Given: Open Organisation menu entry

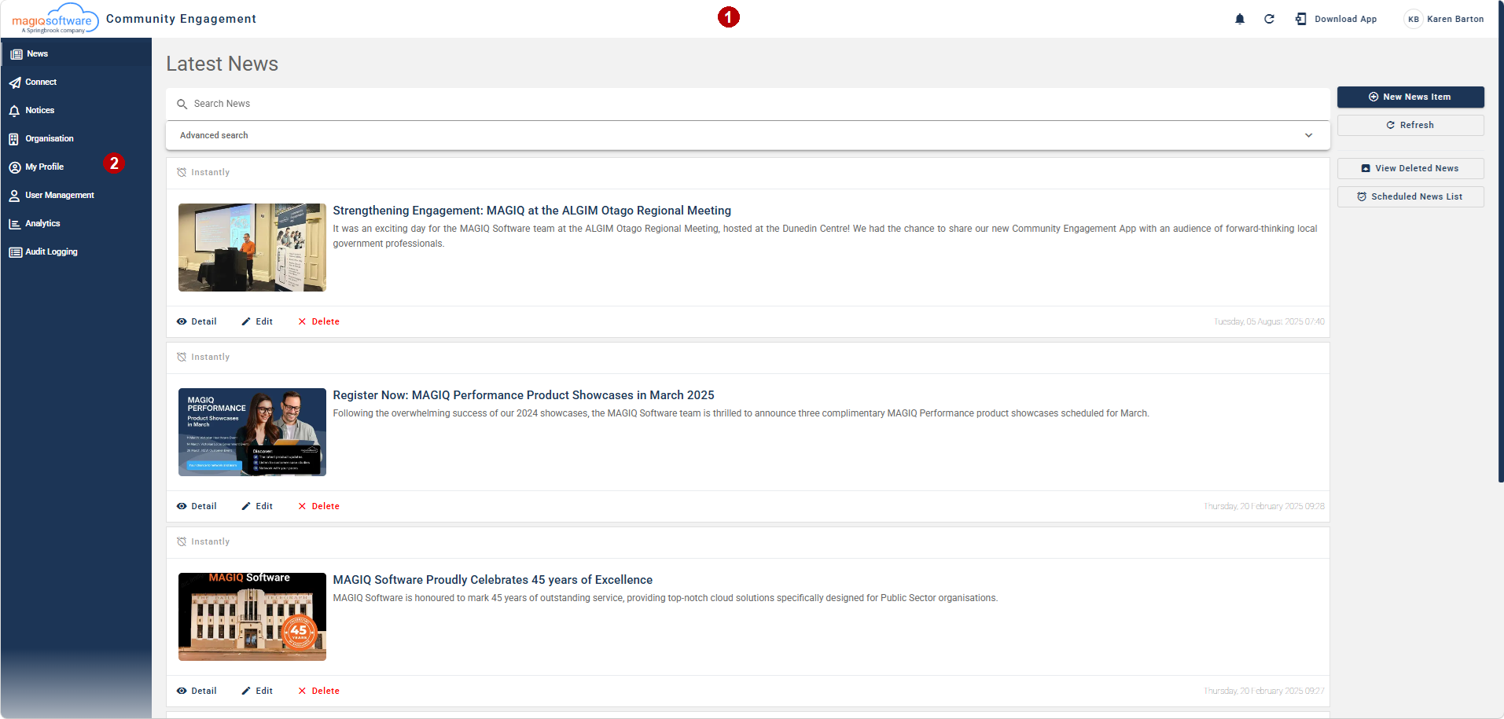Looking at the screenshot, I should tap(75, 138).
